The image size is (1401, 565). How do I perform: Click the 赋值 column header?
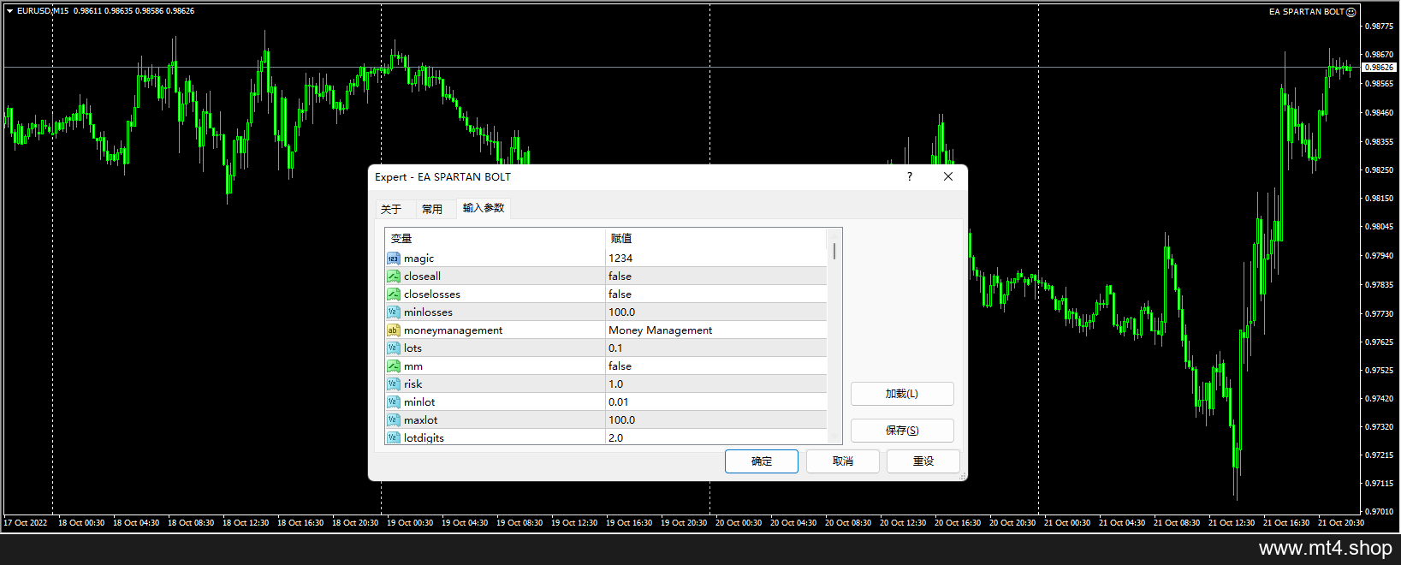[716, 239]
